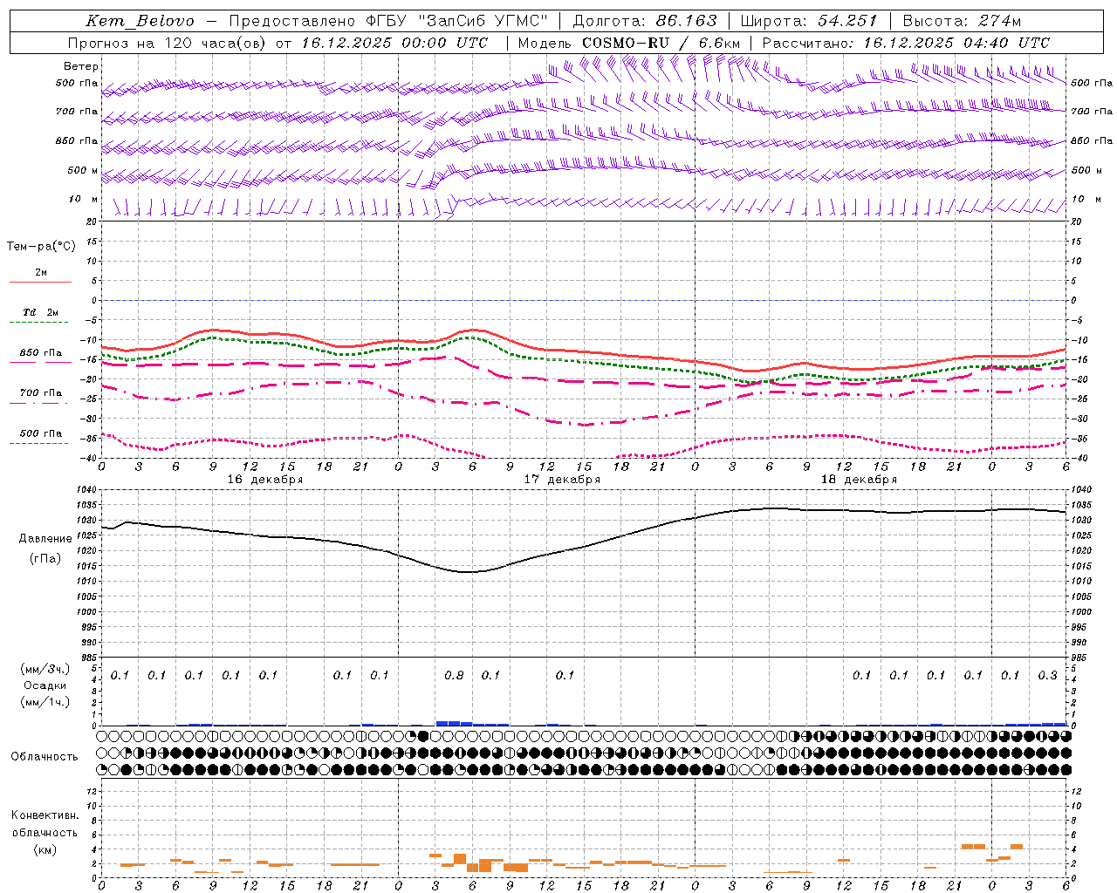Click the 2м temperature legend entry
Image resolution: width=1117 pixels, height=893 pixels.
click(x=41, y=273)
